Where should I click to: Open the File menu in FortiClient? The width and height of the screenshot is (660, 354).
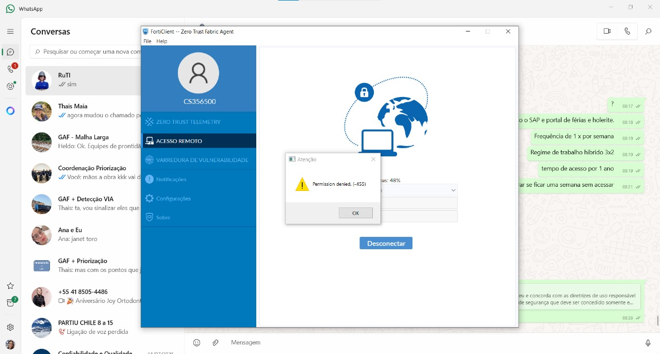tap(147, 41)
